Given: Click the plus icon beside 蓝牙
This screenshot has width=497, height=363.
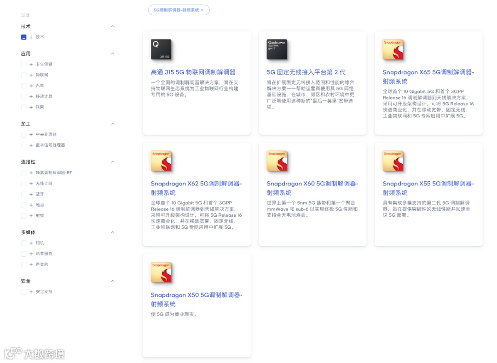Looking at the screenshot, I should (31, 195).
